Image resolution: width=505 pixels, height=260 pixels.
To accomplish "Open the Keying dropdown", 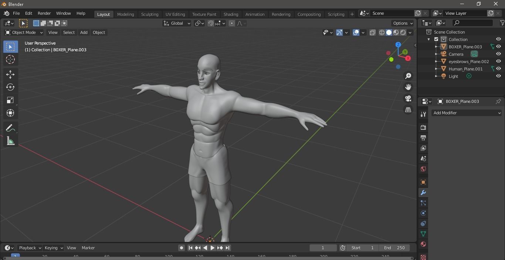I will point(54,248).
